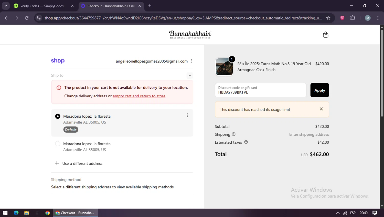Click the plus icon for different address
384x217 pixels.
(x=57, y=163)
